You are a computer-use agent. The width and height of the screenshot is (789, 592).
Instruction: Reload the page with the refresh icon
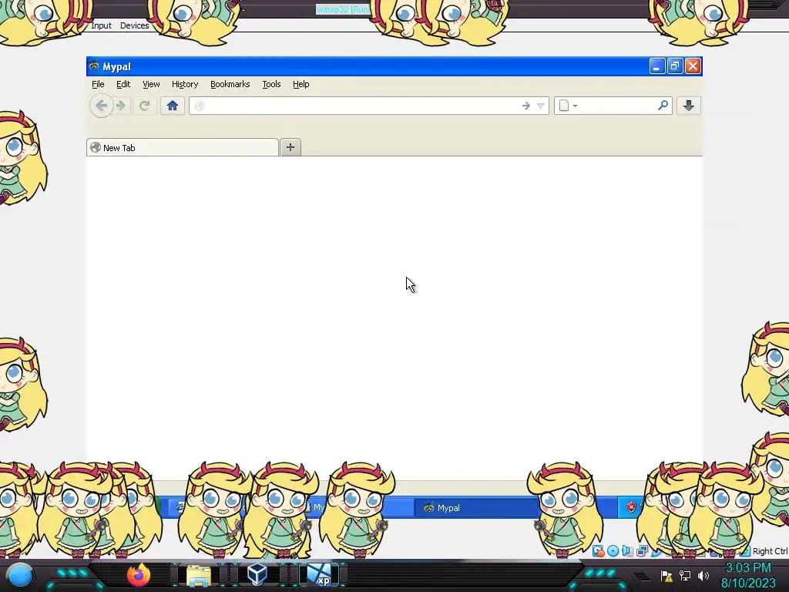pos(144,106)
